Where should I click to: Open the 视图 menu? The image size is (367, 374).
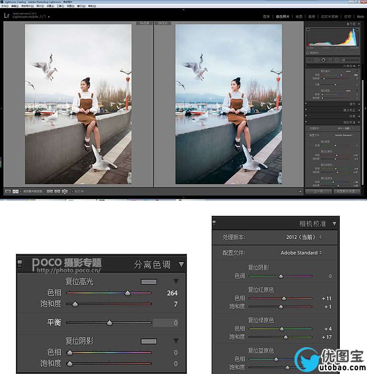tap(71, 6)
